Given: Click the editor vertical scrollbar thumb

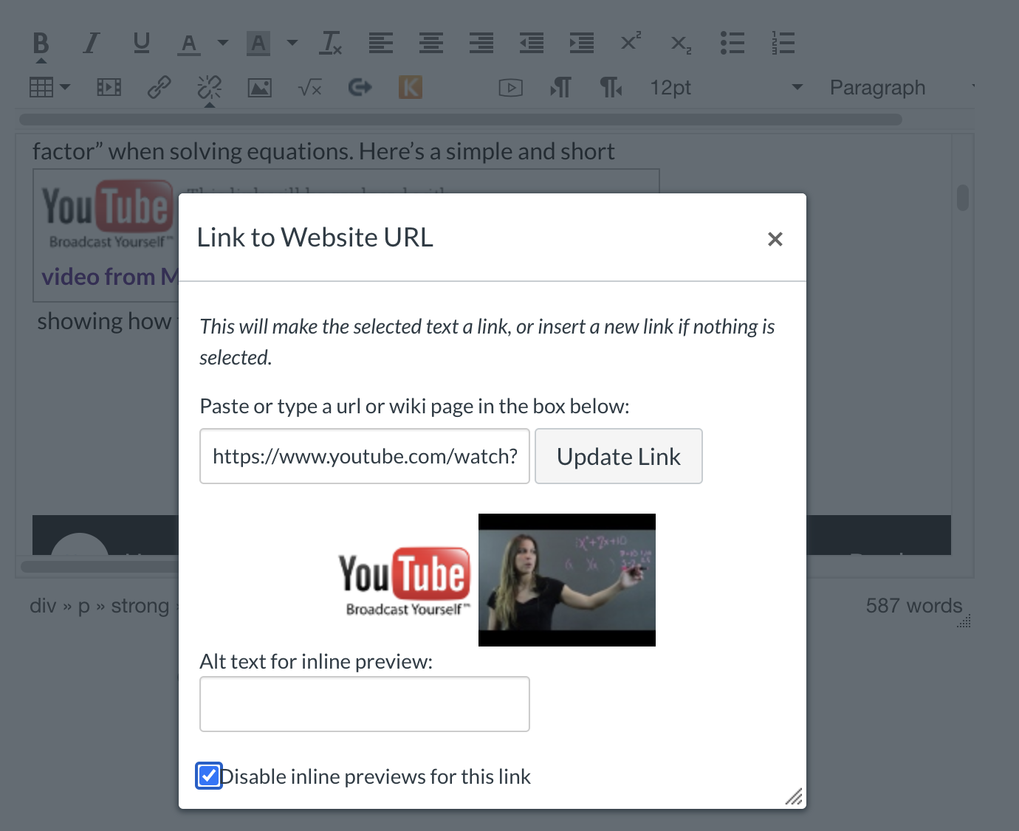Looking at the screenshot, I should coord(963,197).
